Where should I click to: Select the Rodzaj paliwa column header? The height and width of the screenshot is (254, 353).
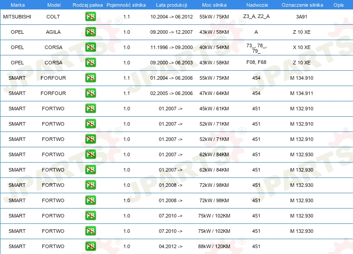(88, 5)
